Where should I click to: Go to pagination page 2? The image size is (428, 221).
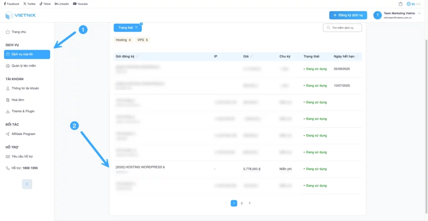[242, 203]
